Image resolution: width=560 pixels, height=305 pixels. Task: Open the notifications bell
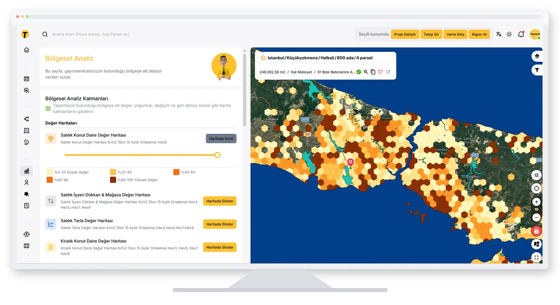point(521,34)
